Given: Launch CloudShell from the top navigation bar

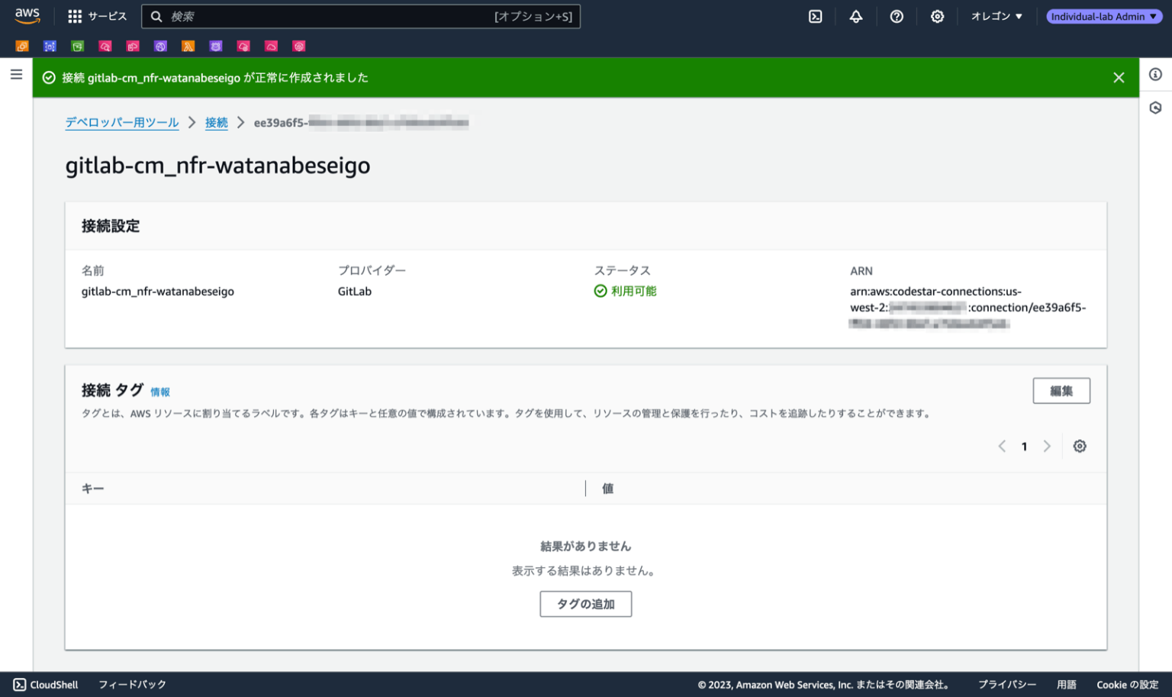Looking at the screenshot, I should (x=815, y=15).
